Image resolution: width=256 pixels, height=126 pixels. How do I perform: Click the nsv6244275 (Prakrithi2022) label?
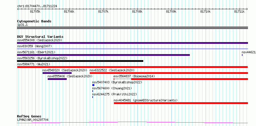[x=114, y=94]
